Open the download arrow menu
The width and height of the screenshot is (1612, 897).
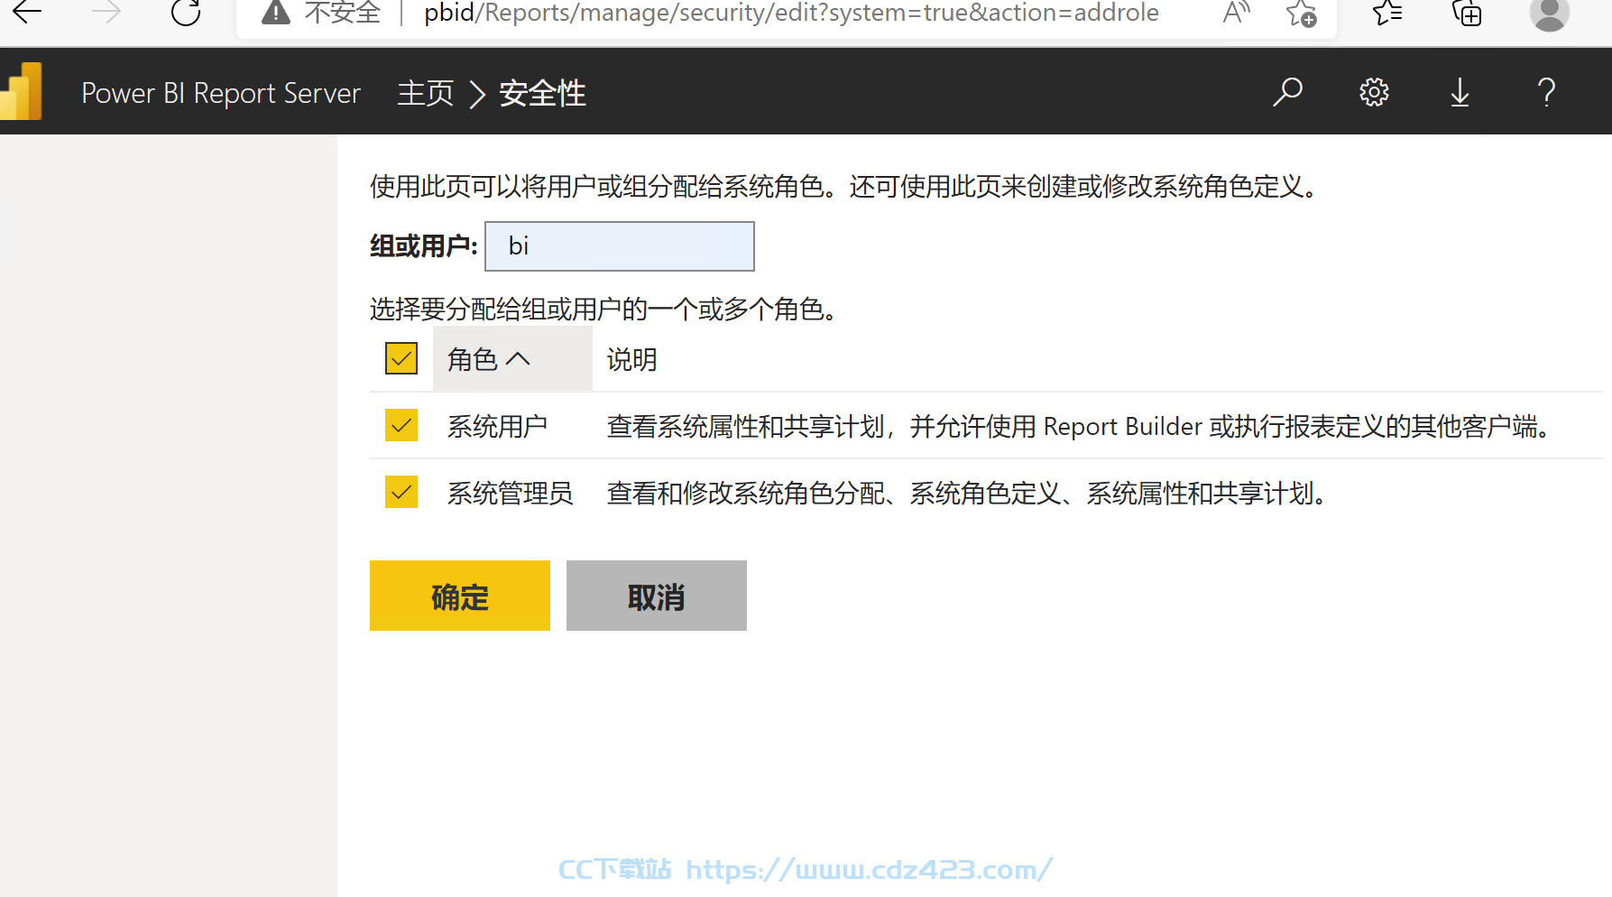coord(1460,92)
